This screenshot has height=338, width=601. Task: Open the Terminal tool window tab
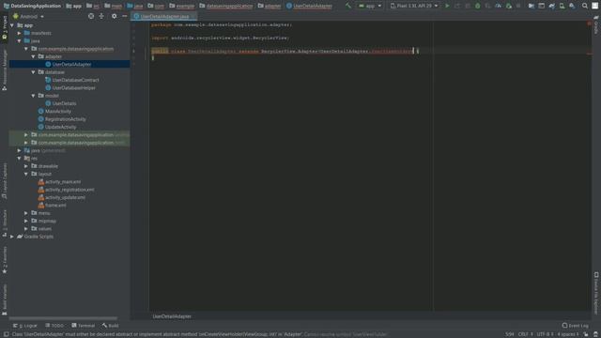[x=84, y=326]
